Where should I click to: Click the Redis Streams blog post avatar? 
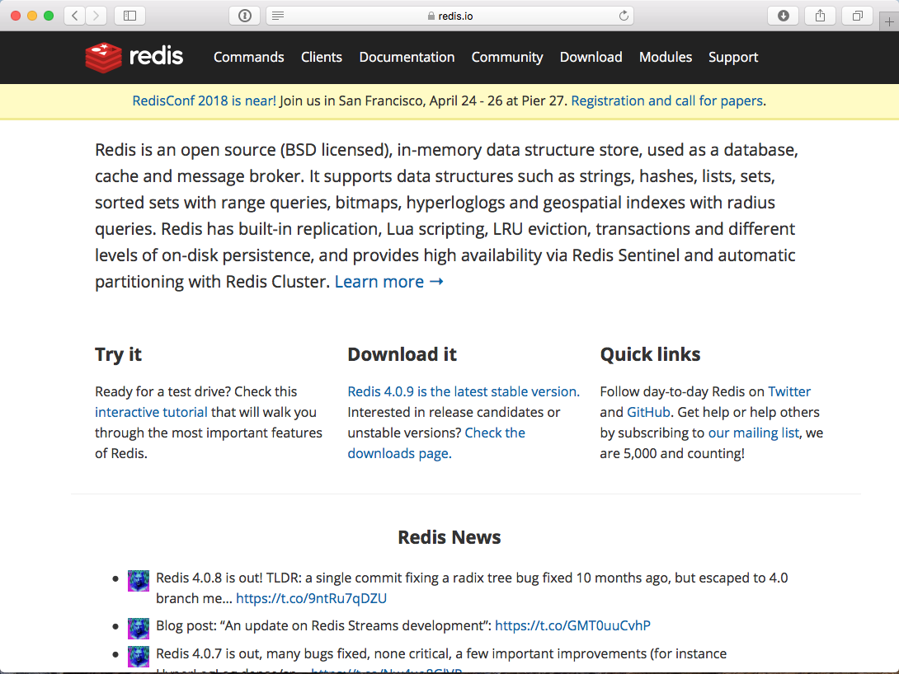pyautogui.click(x=139, y=628)
